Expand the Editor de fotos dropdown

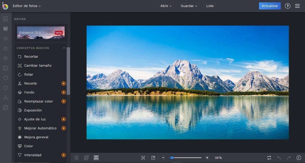[x=27, y=6]
